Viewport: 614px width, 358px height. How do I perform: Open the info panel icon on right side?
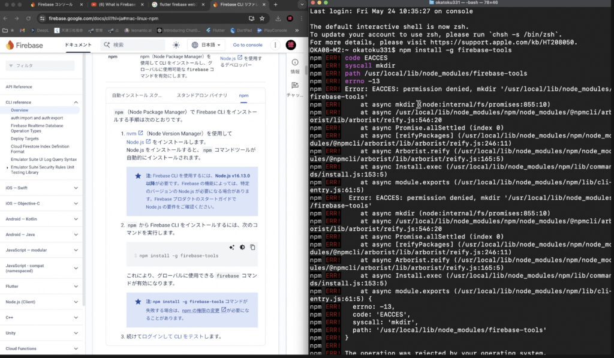(295, 62)
